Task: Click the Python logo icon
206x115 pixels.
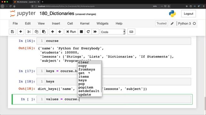Action: tap(173, 14)
